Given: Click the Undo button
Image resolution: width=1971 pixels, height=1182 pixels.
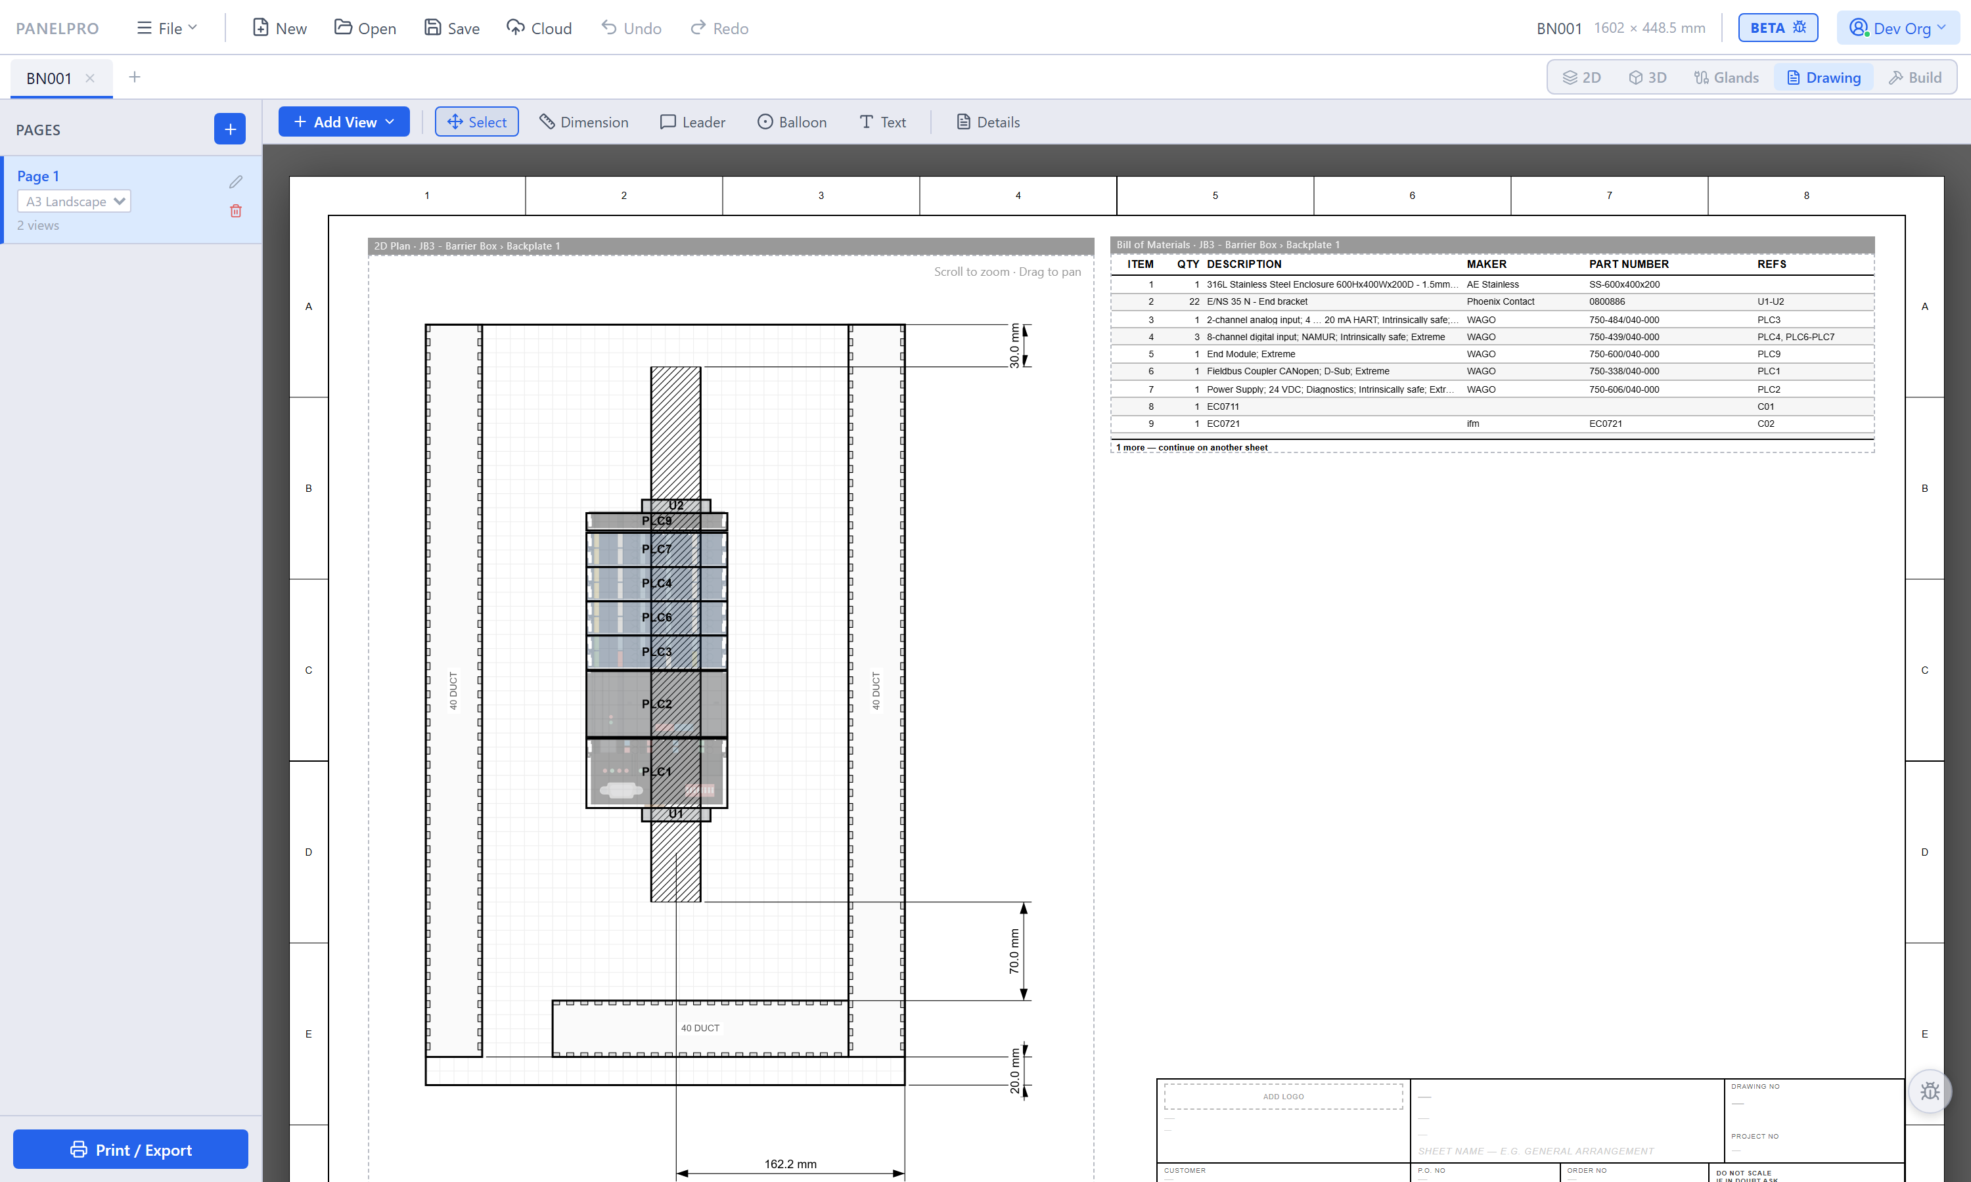Looking at the screenshot, I should coord(631,28).
